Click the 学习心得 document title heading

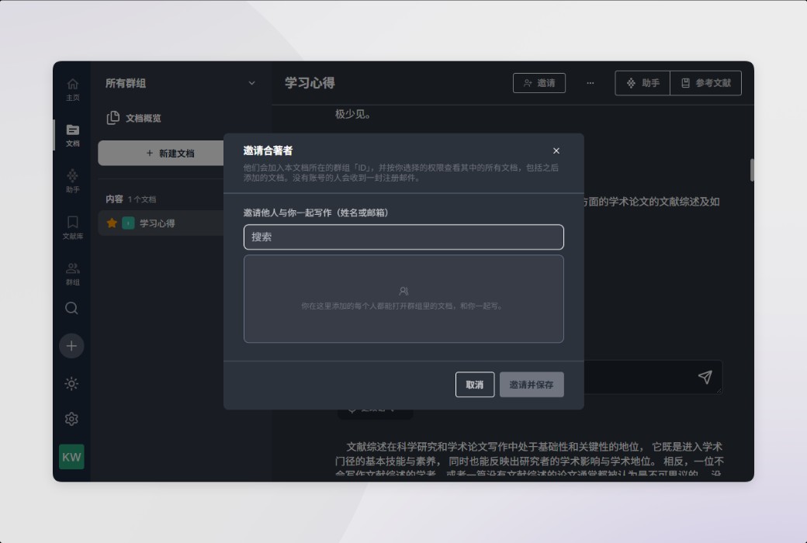click(310, 83)
